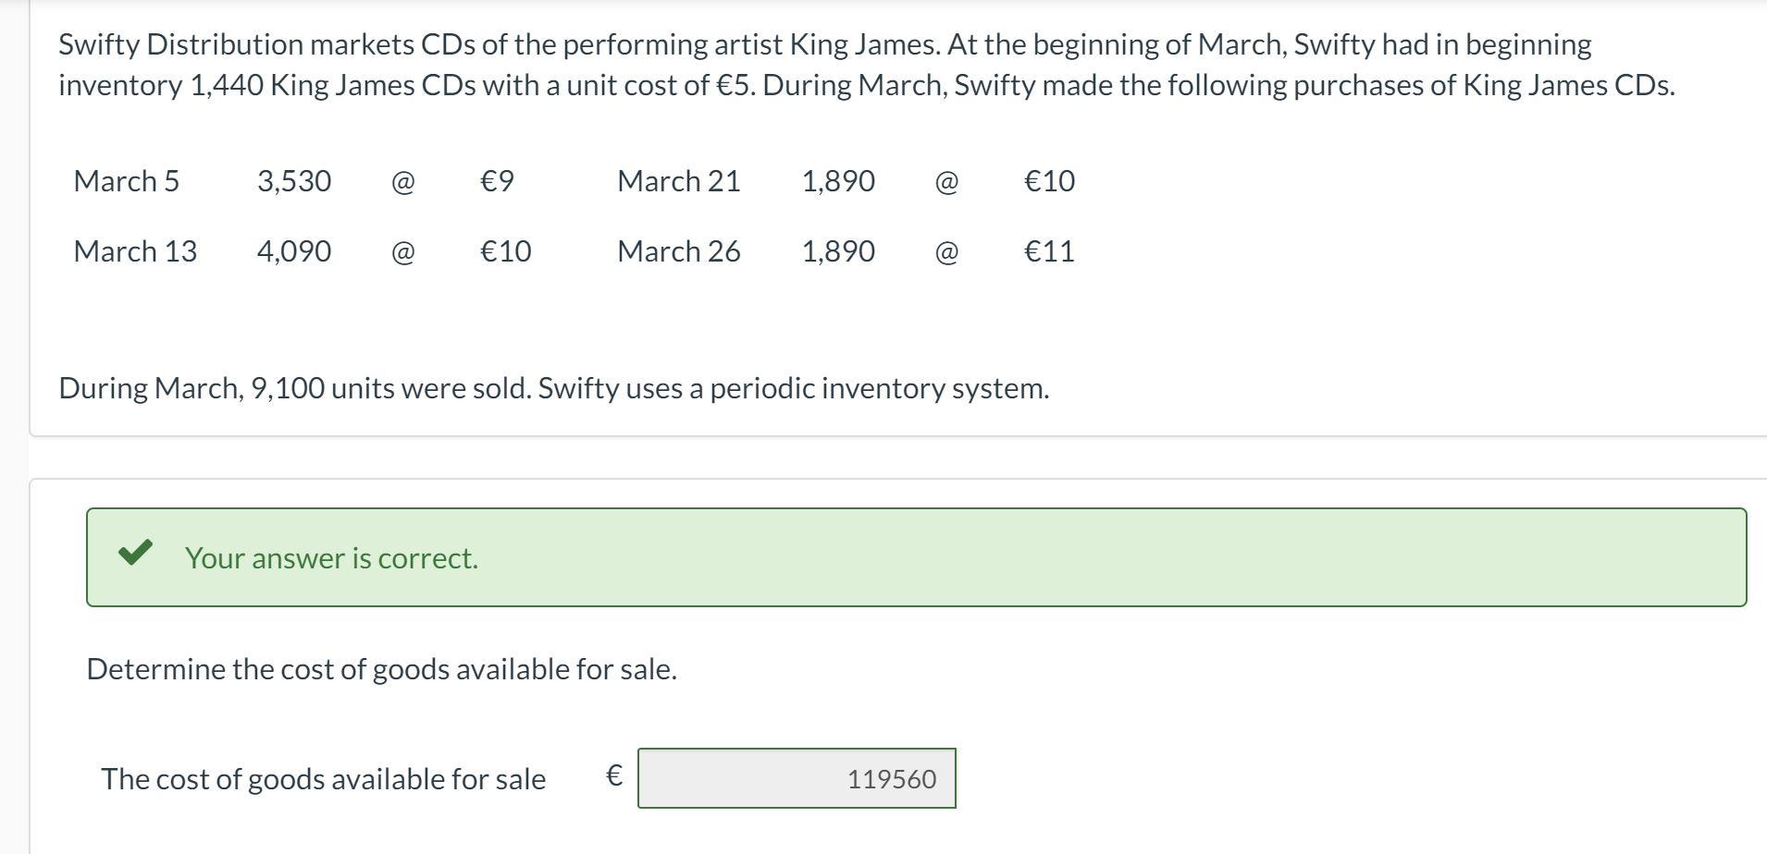Viewport: 1767px width, 854px height.
Task: Click the "Swifty Distribution" problem paragraph
Action: (x=866, y=65)
